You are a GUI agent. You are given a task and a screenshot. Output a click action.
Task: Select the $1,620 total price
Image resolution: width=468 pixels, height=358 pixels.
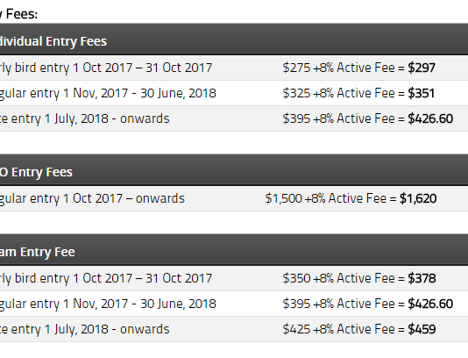[418, 198]
